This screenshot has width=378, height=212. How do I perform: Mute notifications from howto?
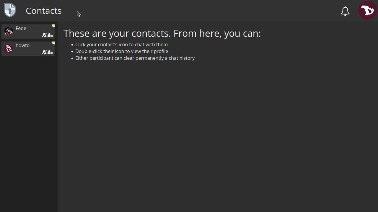pos(44,52)
